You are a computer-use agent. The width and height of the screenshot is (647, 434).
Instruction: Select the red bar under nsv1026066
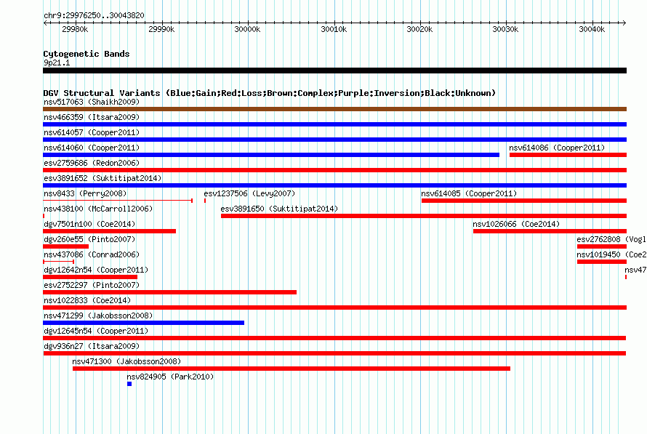click(x=550, y=231)
